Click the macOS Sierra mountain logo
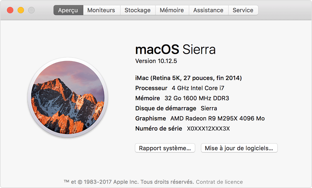The width and height of the screenshot is (312, 188). 68,97
